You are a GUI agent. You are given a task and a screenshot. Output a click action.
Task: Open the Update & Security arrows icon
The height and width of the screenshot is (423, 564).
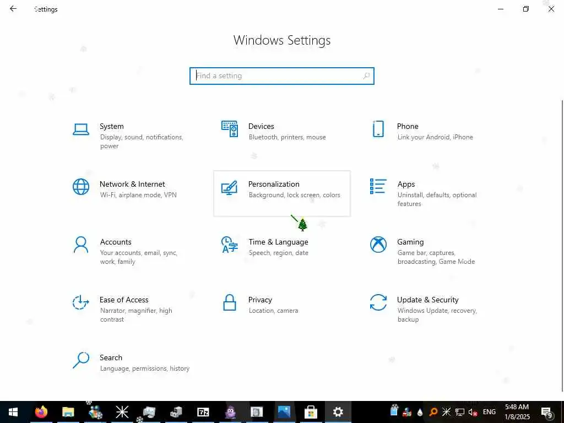coord(378,302)
